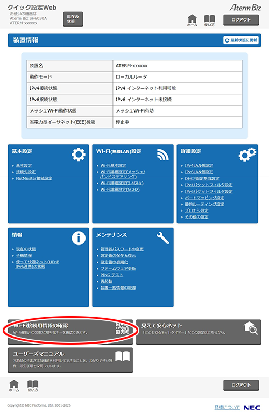The image size is (269, 413).
Task: Click 省電力型イーサネット(EEE)機能 row label
Action: point(62,122)
